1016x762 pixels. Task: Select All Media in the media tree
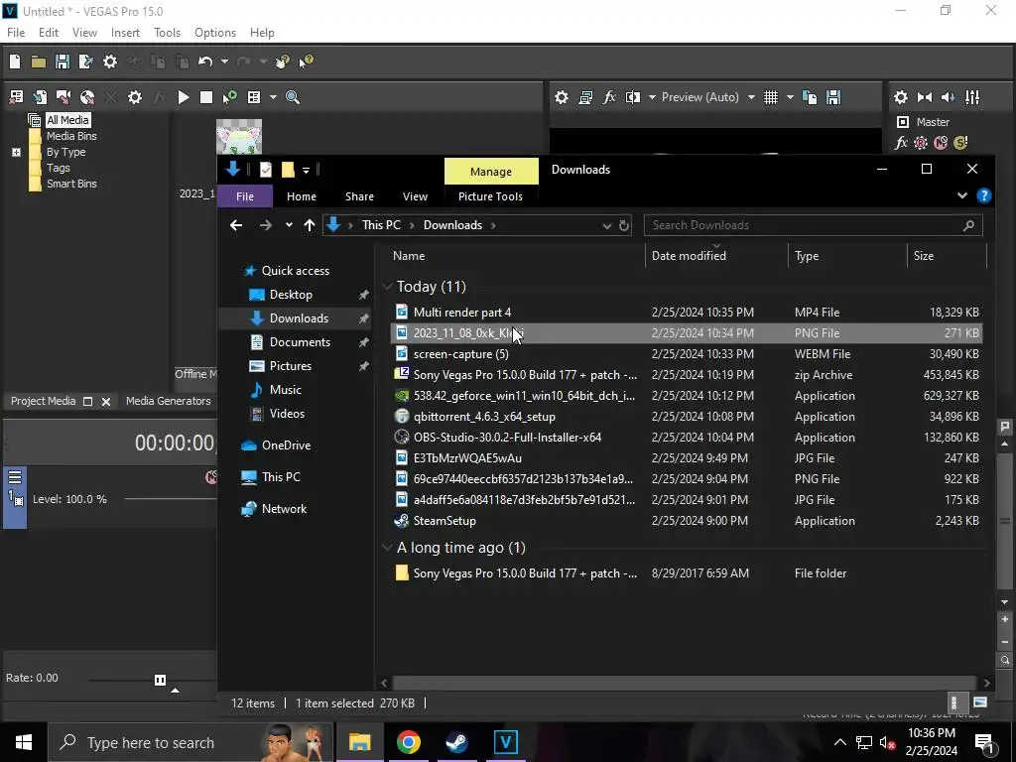coord(67,120)
